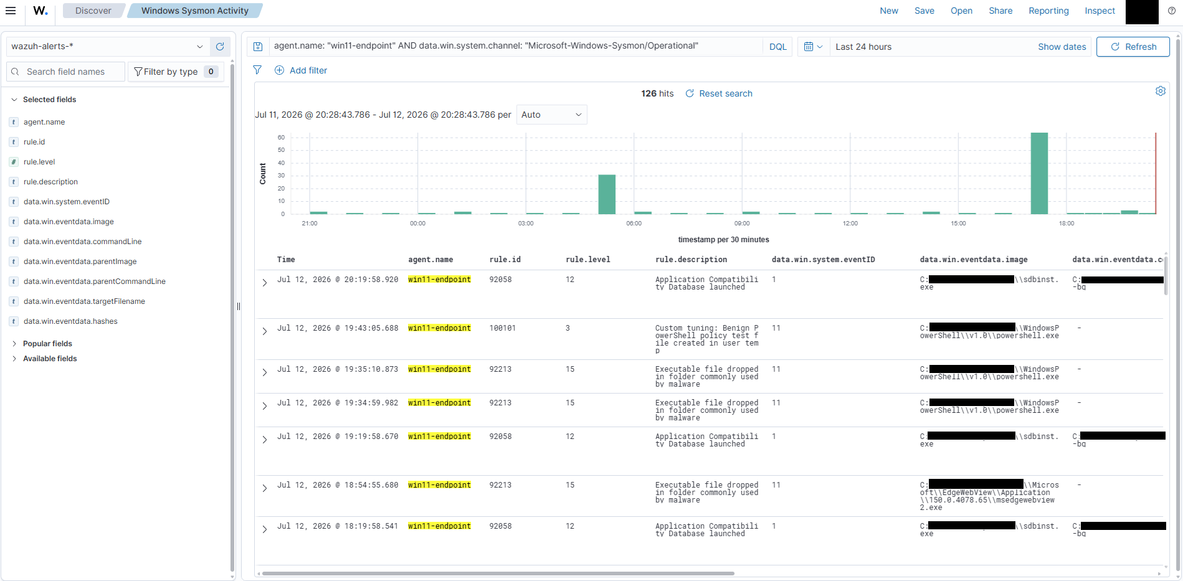This screenshot has height=581, width=1183.
Task: Click the data.win.system.eventID column header
Action: pyautogui.click(x=823, y=260)
